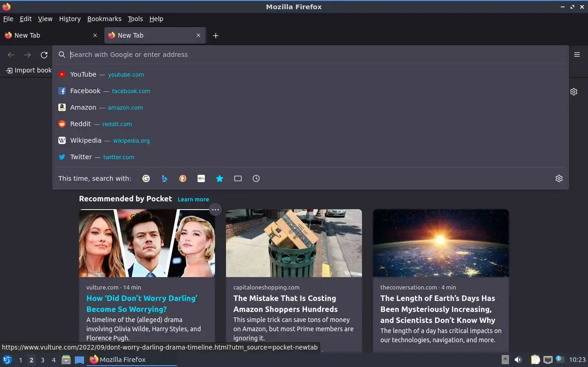588x367 pixels.
Task: Open the Tools menu
Action: (x=136, y=19)
